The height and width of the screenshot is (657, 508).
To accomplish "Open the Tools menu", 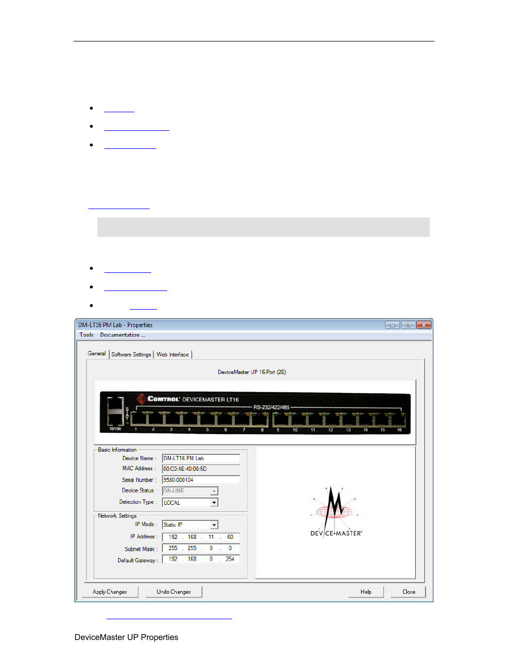I will 86,335.
